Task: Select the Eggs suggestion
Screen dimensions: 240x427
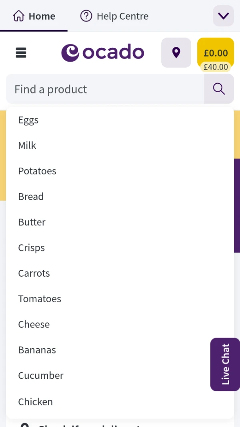Action: click(x=28, y=120)
